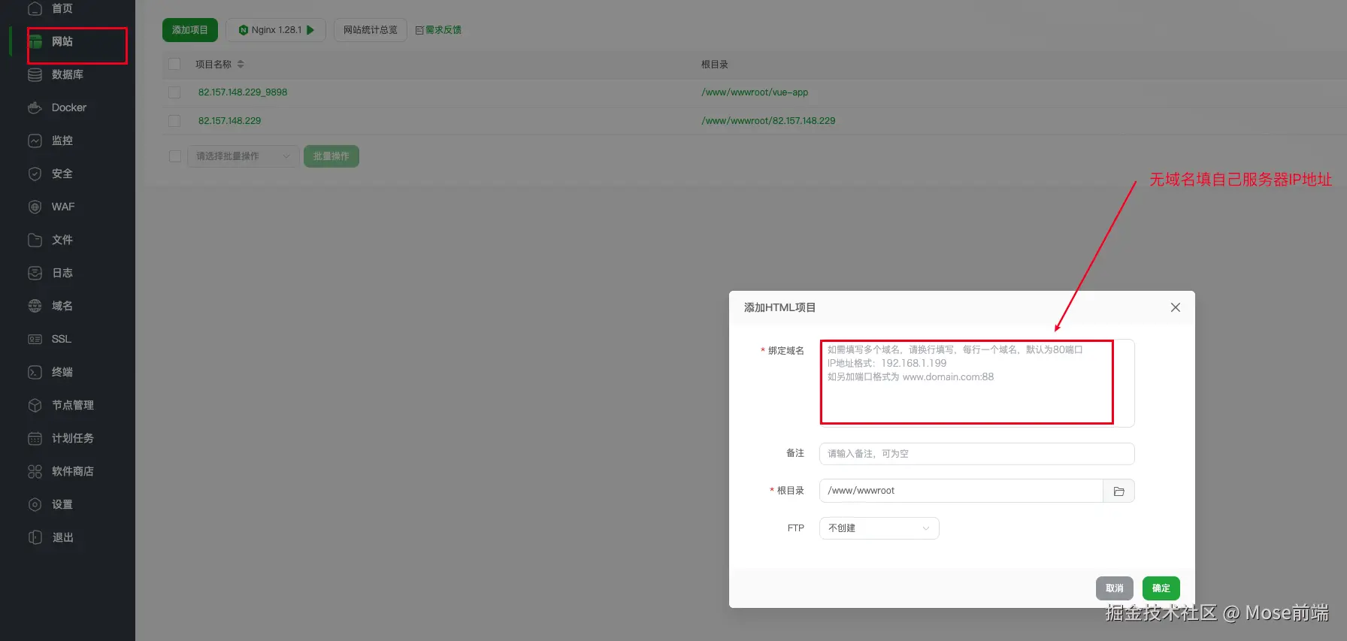The image size is (1347, 641).
Task: Click the 节点管理 cube icon
Action: pyautogui.click(x=35, y=405)
